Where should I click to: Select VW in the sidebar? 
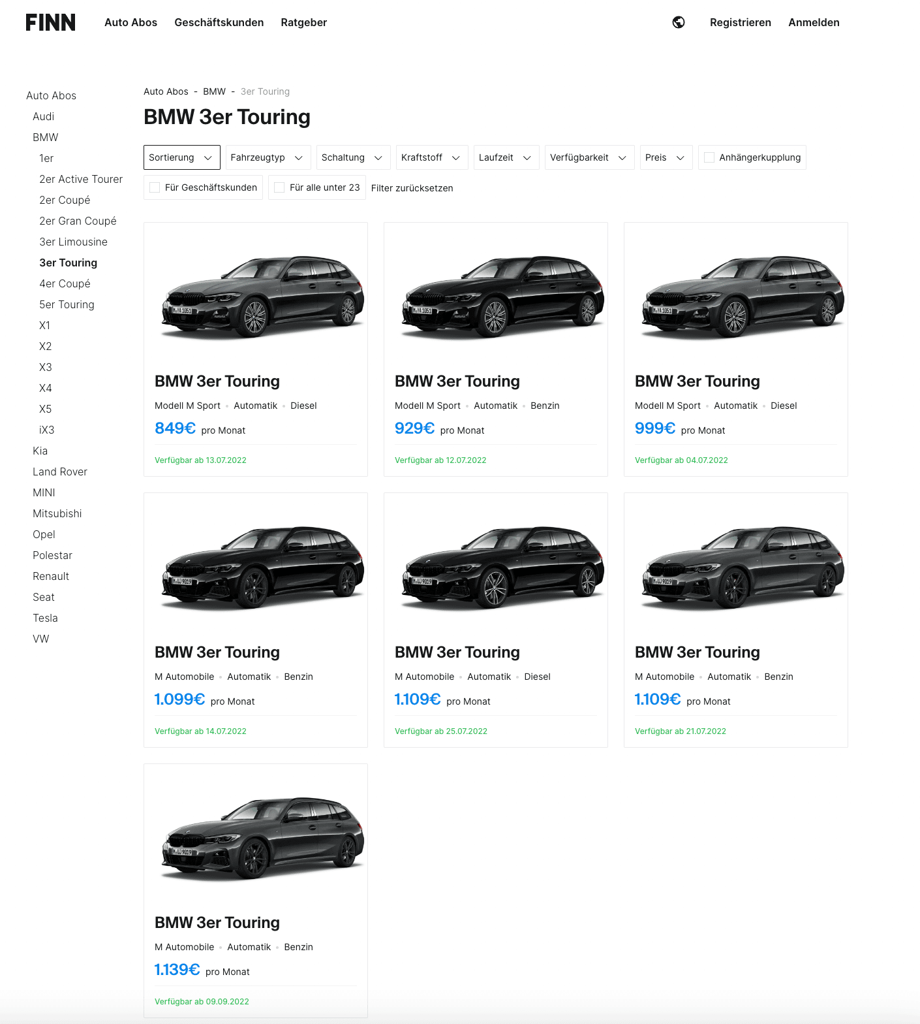click(41, 639)
